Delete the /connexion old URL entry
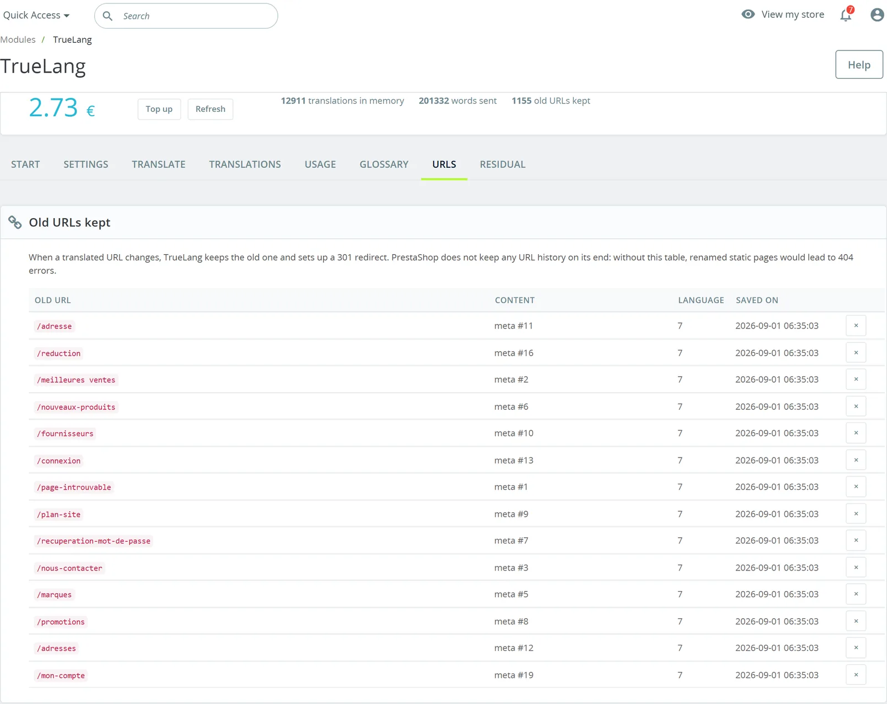The height and width of the screenshot is (704, 887). [x=856, y=460]
